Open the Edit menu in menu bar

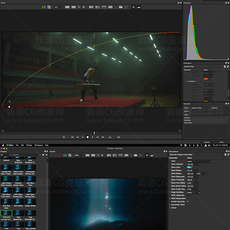(22, 145)
